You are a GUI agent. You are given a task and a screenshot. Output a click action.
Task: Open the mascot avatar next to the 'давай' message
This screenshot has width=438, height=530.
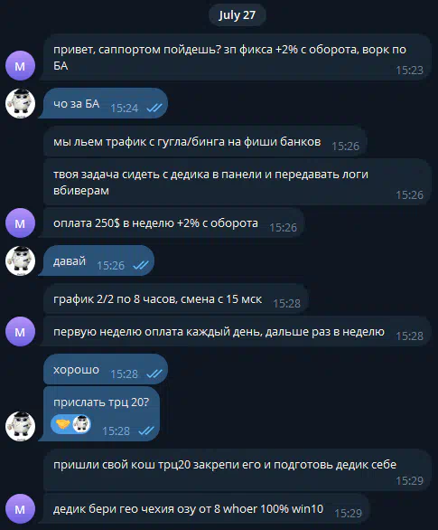click(x=20, y=261)
